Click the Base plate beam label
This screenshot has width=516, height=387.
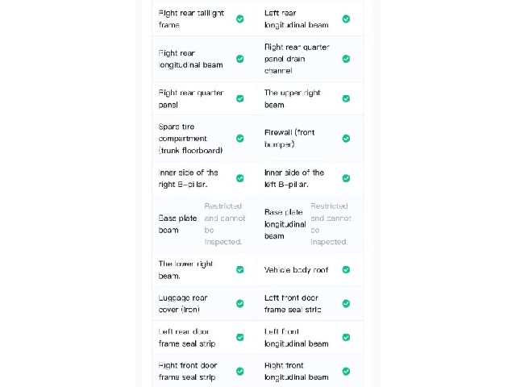pyautogui.click(x=177, y=224)
